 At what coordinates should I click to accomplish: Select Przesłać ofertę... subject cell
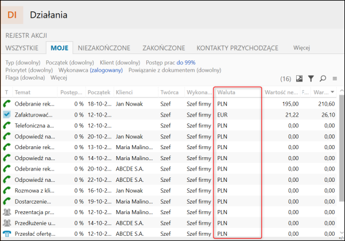tap(35, 234)
